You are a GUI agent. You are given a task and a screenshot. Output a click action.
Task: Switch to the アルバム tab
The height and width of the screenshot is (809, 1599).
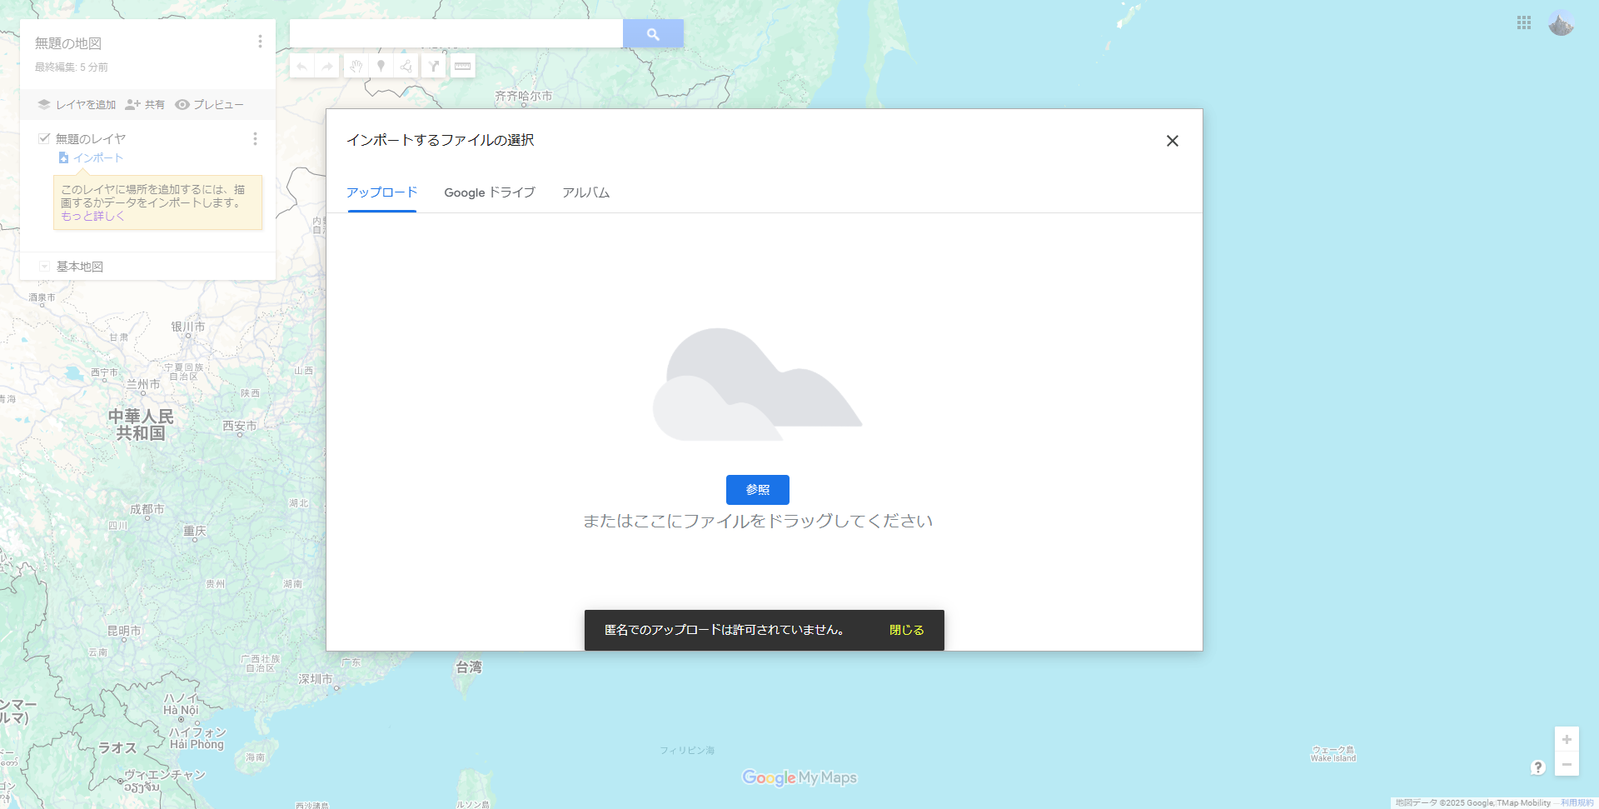pyautogui.click(x=585, y=192)
